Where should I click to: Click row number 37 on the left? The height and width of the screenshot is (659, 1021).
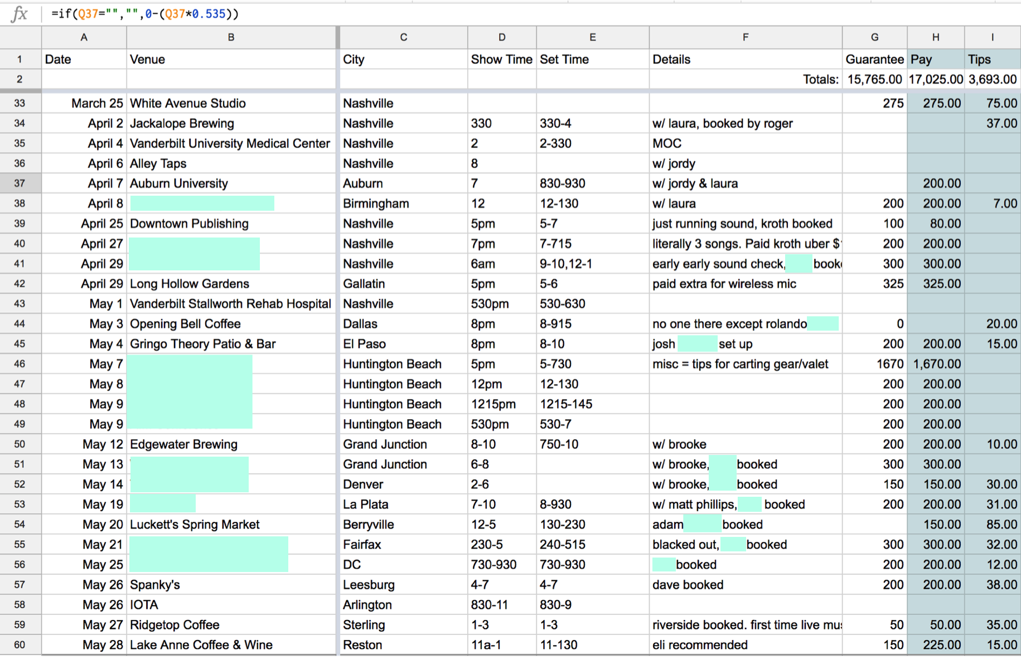point(20,183)
